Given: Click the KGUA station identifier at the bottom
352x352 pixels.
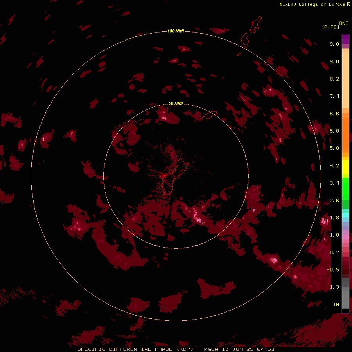Looking at the screenshot, I should click(x=211, y=349).
